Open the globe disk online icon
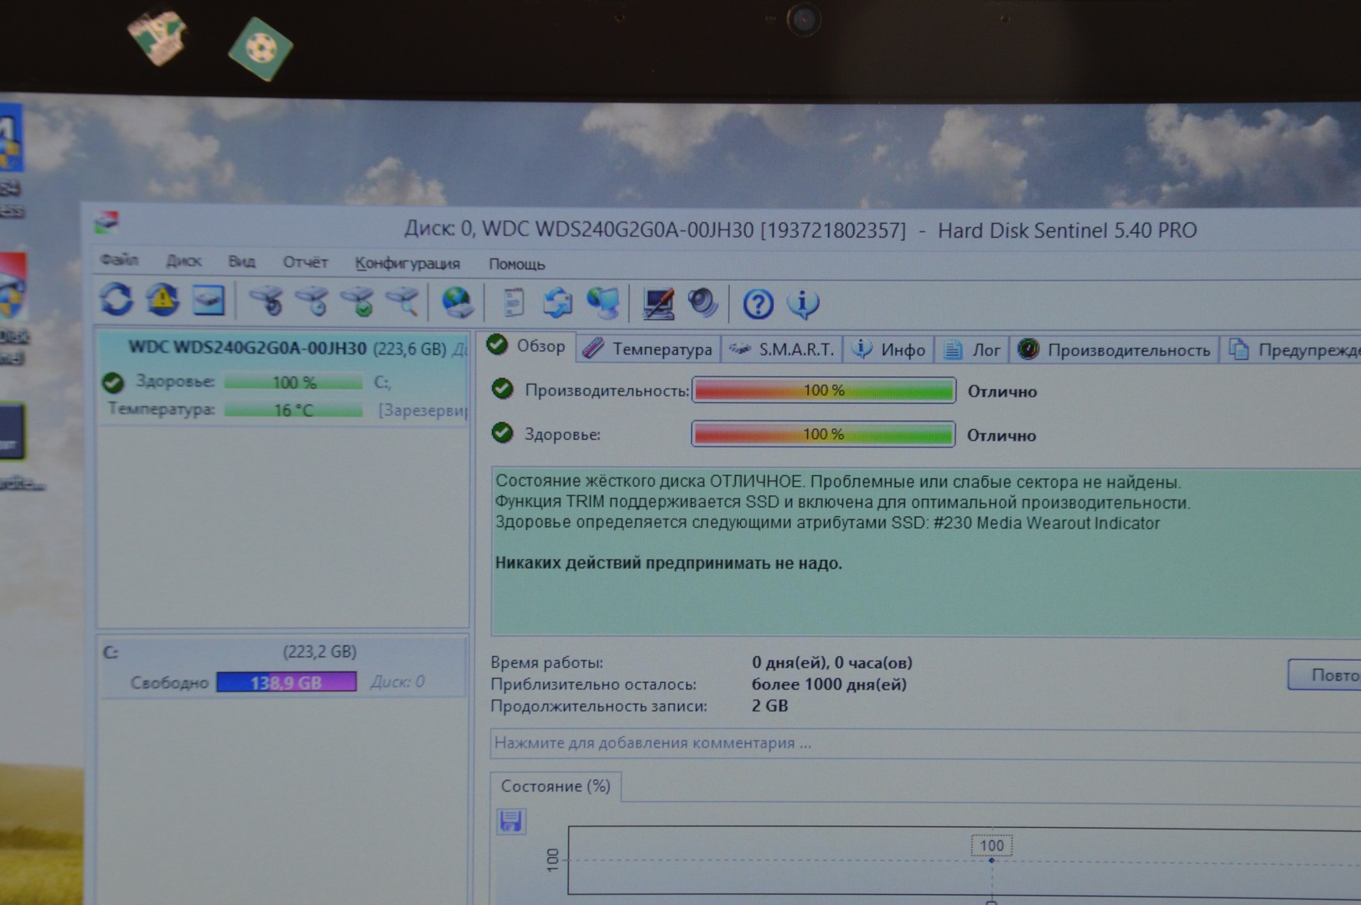 (x=458, y=303)
